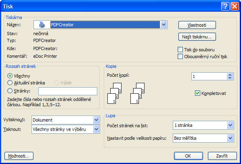Click the Stránky page range input field
This screenshot has width=241, height=164.
coord(68,91)
